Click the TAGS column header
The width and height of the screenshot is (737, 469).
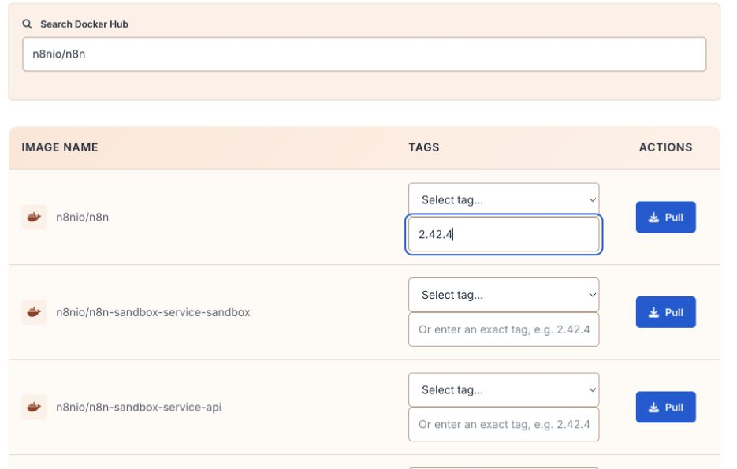[x=424, y=147]
